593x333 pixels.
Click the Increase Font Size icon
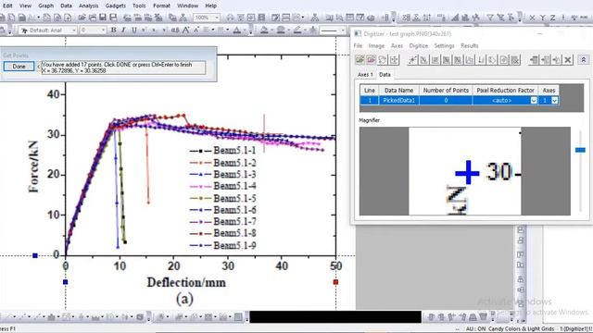tap(185, 30)
